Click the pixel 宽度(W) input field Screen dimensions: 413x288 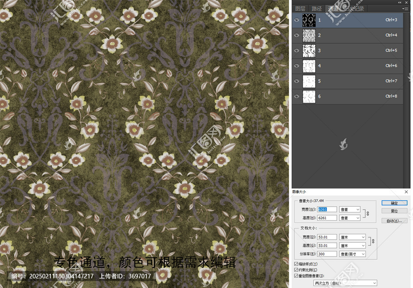[327, 209]
